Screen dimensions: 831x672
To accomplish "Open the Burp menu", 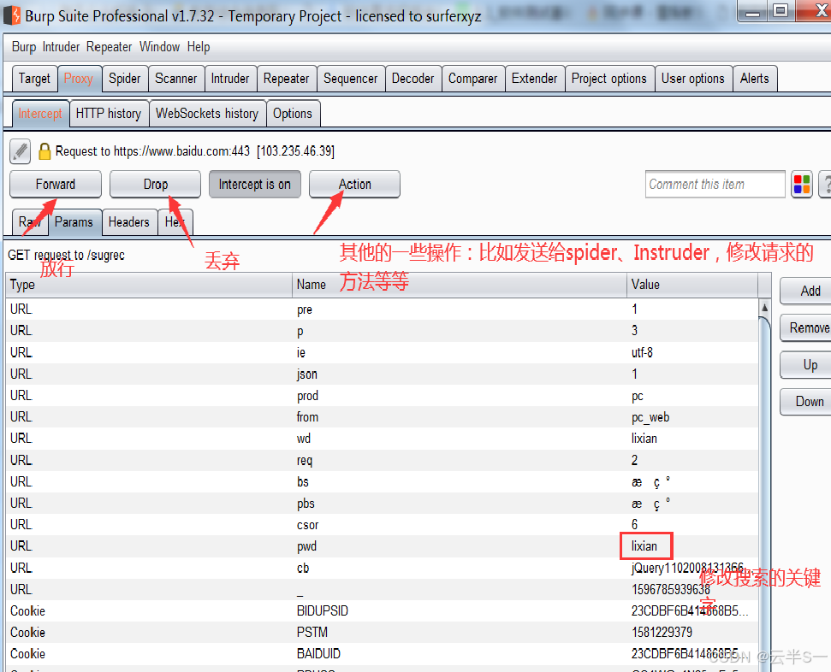I will click(x=24, y=47).
